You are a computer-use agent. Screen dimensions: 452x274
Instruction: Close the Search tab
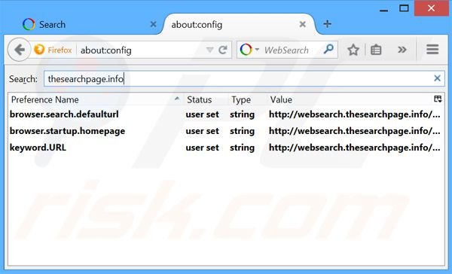(154, 25)
